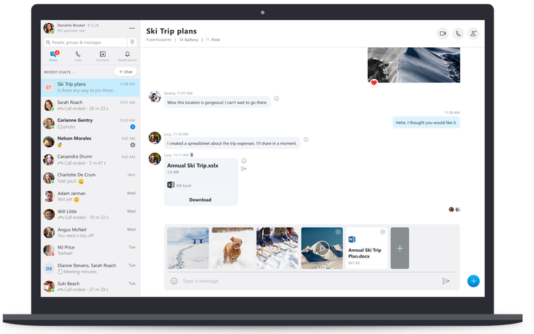Click the bookmark icon beside Lucy, 11:11 AM

[192, 155]
